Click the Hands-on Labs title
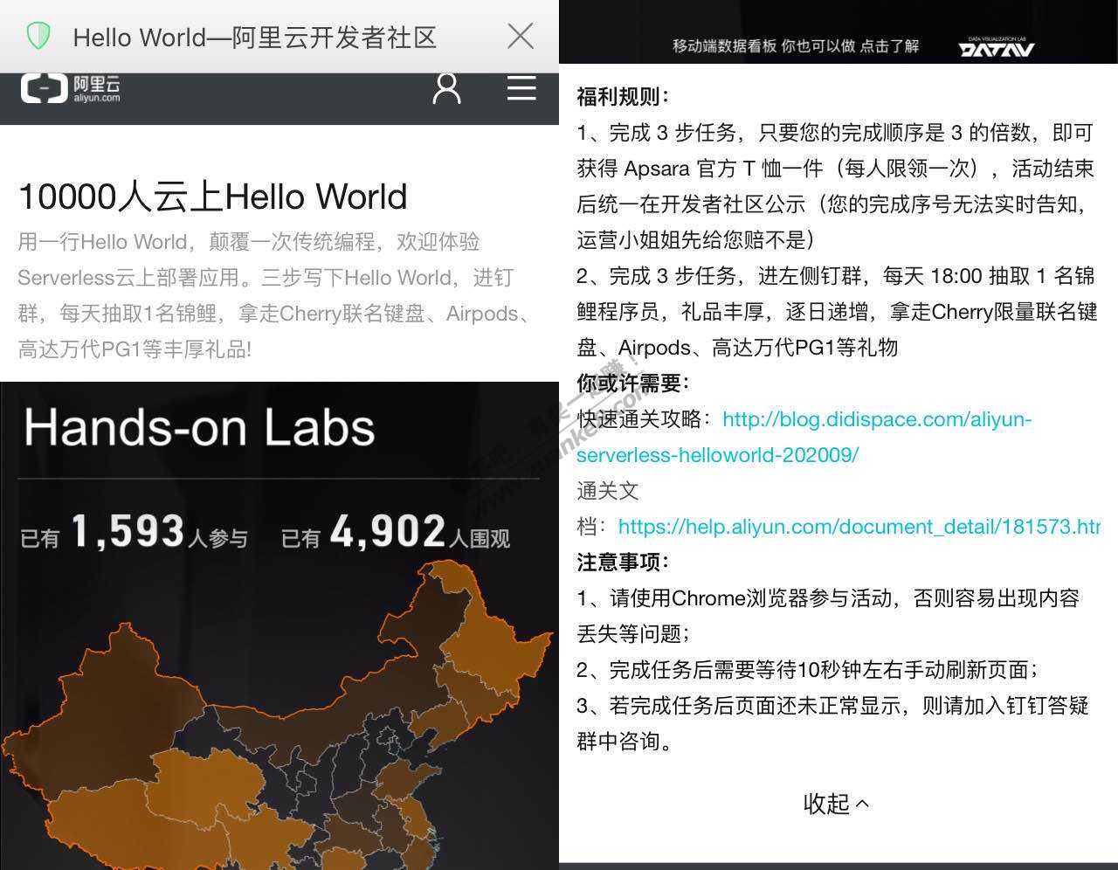The height and width of the screenshot is (870, 1118). click(x=199, y=428)
